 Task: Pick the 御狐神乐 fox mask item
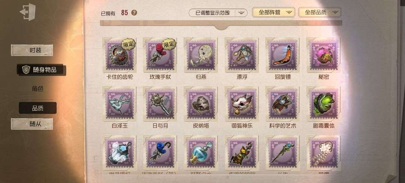click(242, 104)
